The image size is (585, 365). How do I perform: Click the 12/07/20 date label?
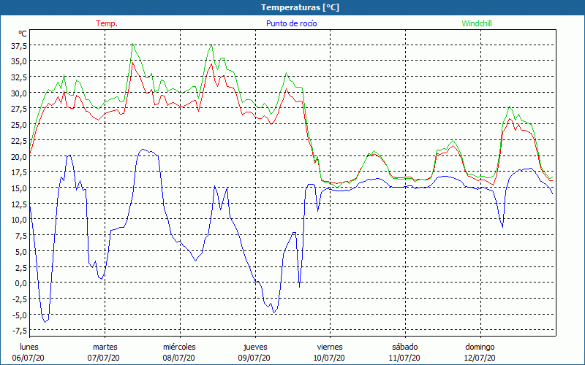point(480,358)
